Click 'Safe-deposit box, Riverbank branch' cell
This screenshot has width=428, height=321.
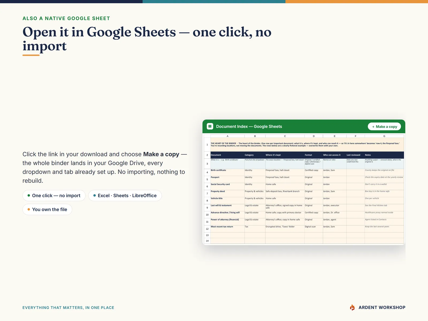pos(285,193)
